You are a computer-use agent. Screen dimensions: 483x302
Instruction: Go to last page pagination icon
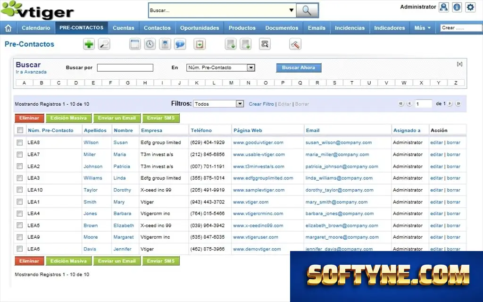coord(458,104)
